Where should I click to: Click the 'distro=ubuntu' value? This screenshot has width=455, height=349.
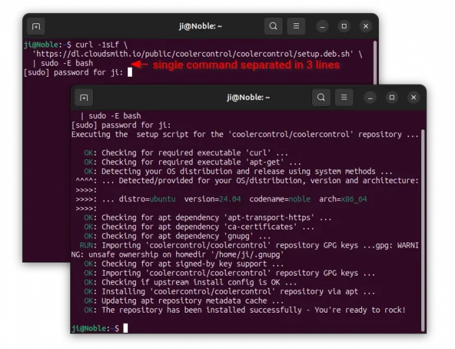pyautogui.click(x=147, y=200)
